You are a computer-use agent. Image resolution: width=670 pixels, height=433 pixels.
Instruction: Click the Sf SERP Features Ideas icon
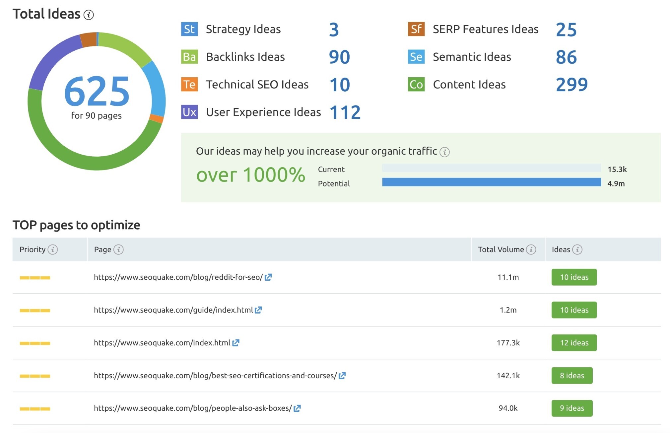(416, 29)
